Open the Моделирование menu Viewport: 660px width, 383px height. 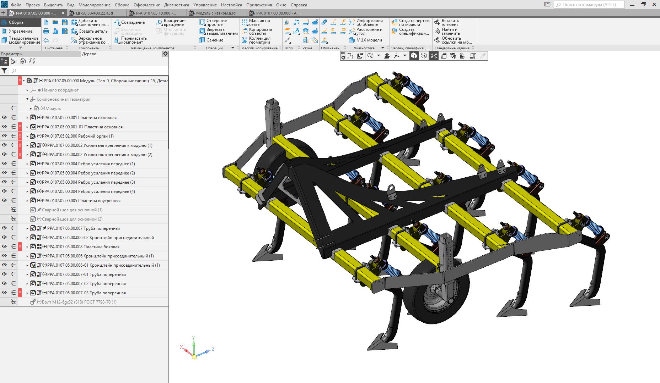click(94, 5)
